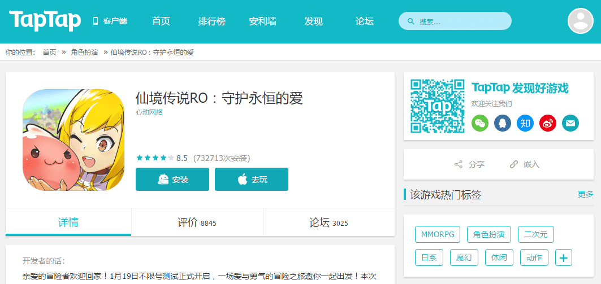601x284 pixels.
Task: Switch to the 评价 8845 reviews tab
Action: coord(197,222)
